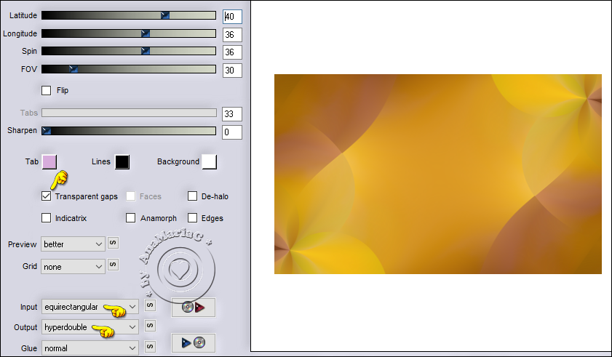Screen dimensions: 612x357
Task: Click the disc-and-red-arrow button beside Input
Action: click(x=193, y=307)
